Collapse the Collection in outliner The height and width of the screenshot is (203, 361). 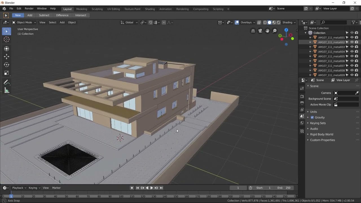(x=305, y=33)
